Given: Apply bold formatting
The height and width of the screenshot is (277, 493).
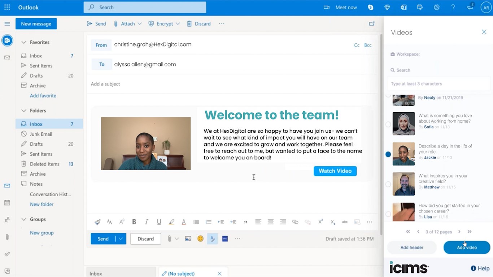Looking at the screenshot, I should pyautogui.click(x=134, y=222).
